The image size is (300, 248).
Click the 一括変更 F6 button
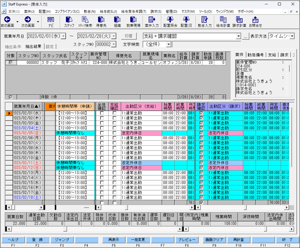pos(138,240)
